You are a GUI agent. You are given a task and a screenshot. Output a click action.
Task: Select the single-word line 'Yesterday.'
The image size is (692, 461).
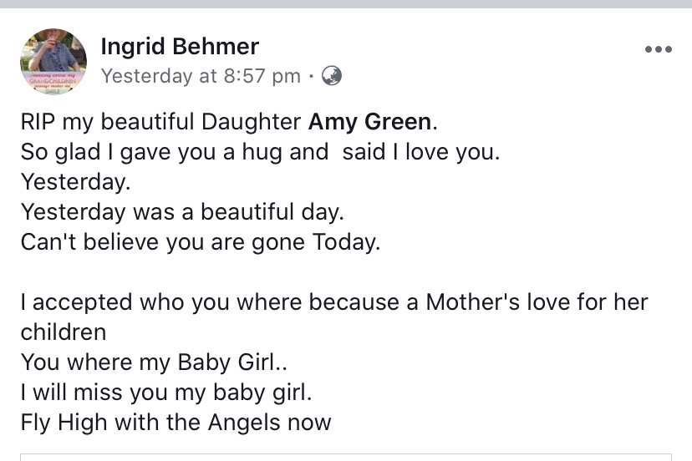(x=75, y=182)
